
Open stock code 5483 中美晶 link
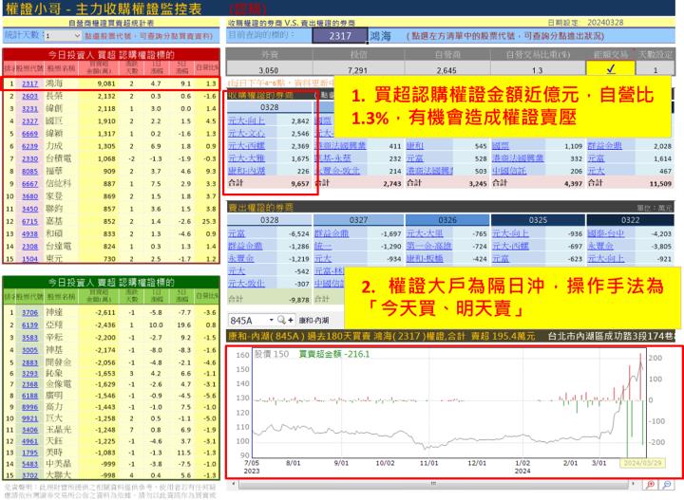[30, 464]
